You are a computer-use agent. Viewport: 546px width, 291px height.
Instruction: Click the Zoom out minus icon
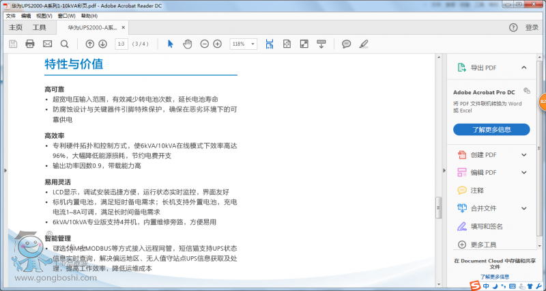[x=204, y=44]
